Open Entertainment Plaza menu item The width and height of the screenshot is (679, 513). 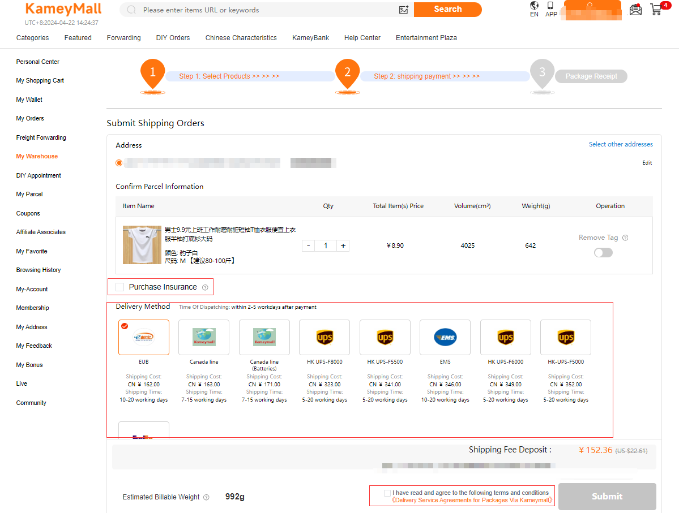(x=426, y=38)
